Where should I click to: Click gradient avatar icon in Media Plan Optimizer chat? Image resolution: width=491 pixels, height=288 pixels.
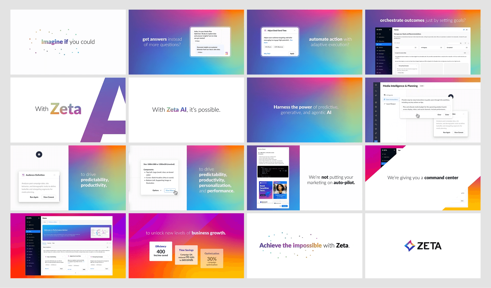[x=226, y=53]
